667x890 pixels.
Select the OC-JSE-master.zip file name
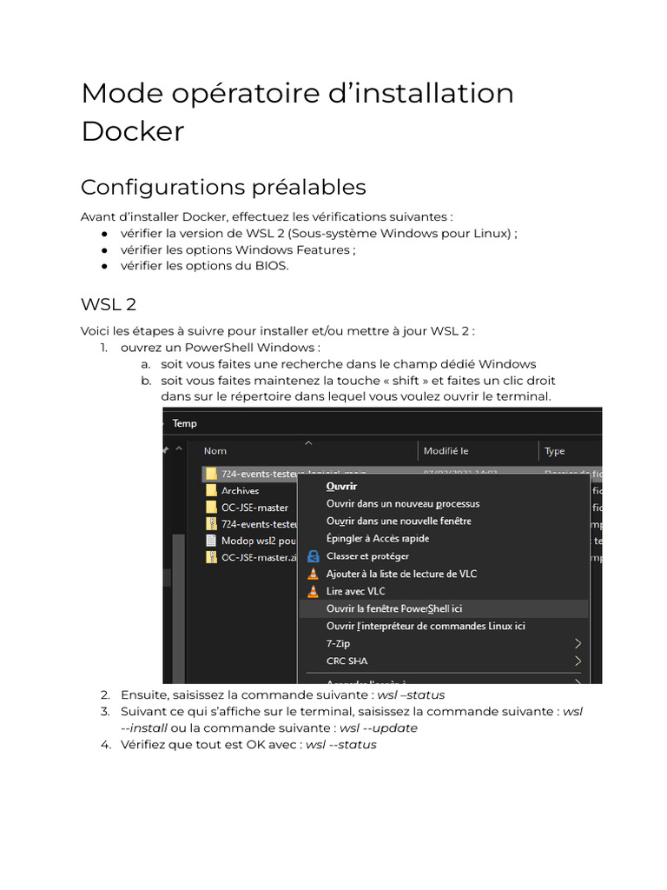point(259,558)
